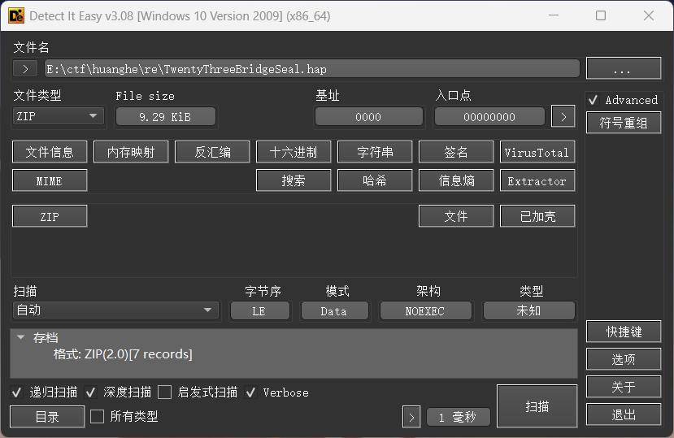Toggle the 深度扫描 checkbox
This screenshot has width=674, height=438.
click(91, 392)
